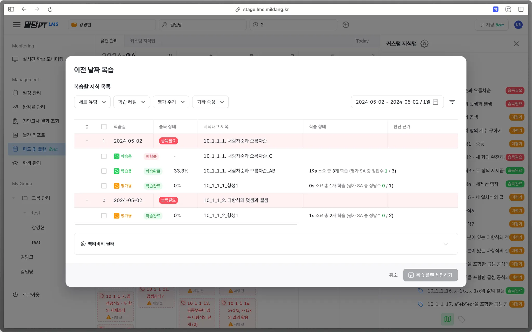Click the filter lines icon beside date range
This screenshot has width=532, height=332.
pyautogui.click(x=452, y=102)
